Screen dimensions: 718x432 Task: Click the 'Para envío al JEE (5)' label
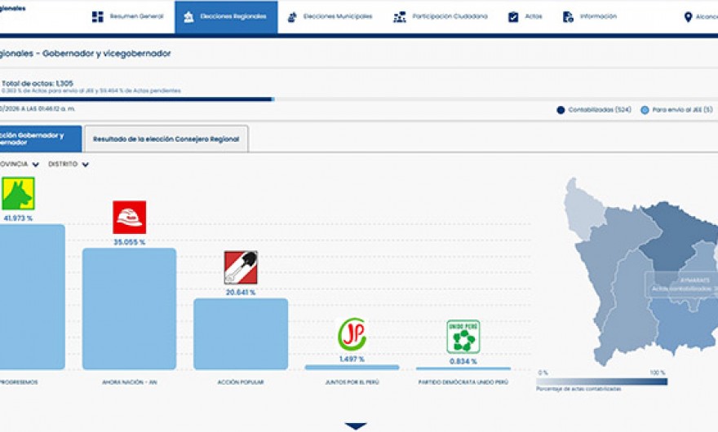pos(682,110)
